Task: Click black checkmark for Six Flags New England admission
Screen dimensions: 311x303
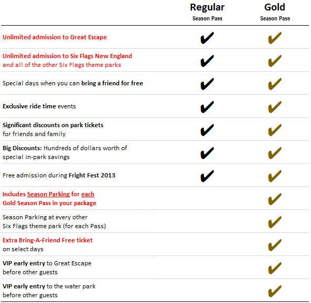Action: 207,61
